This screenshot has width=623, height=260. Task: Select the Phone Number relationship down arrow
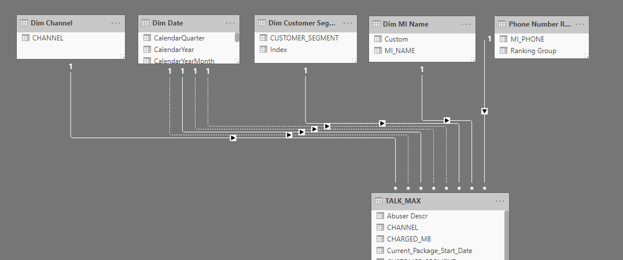pos(484,112)
